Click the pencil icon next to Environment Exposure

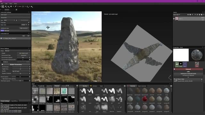click(29, 60)
